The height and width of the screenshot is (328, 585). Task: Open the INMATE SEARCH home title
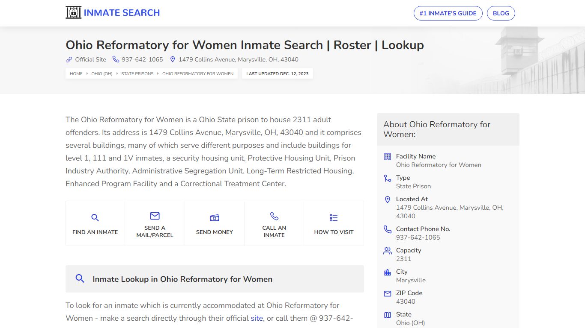(122, 13)
